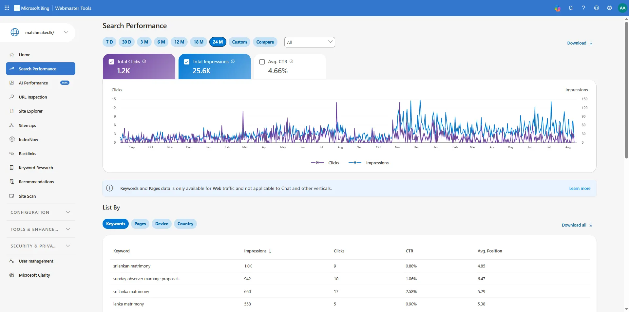
Task: Click the page vertical scrollbar
Action: coord(626,90)
